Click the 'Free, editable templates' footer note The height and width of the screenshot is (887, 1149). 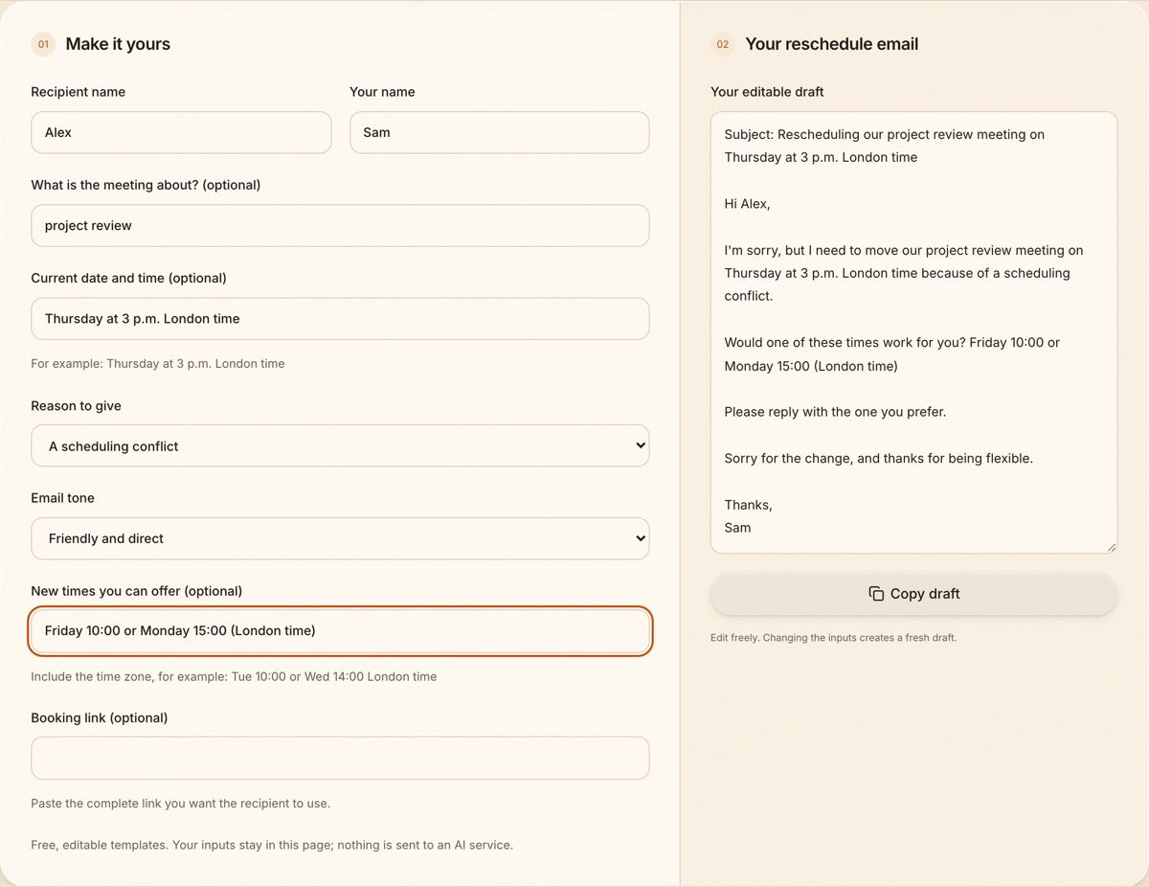point(272,845)
